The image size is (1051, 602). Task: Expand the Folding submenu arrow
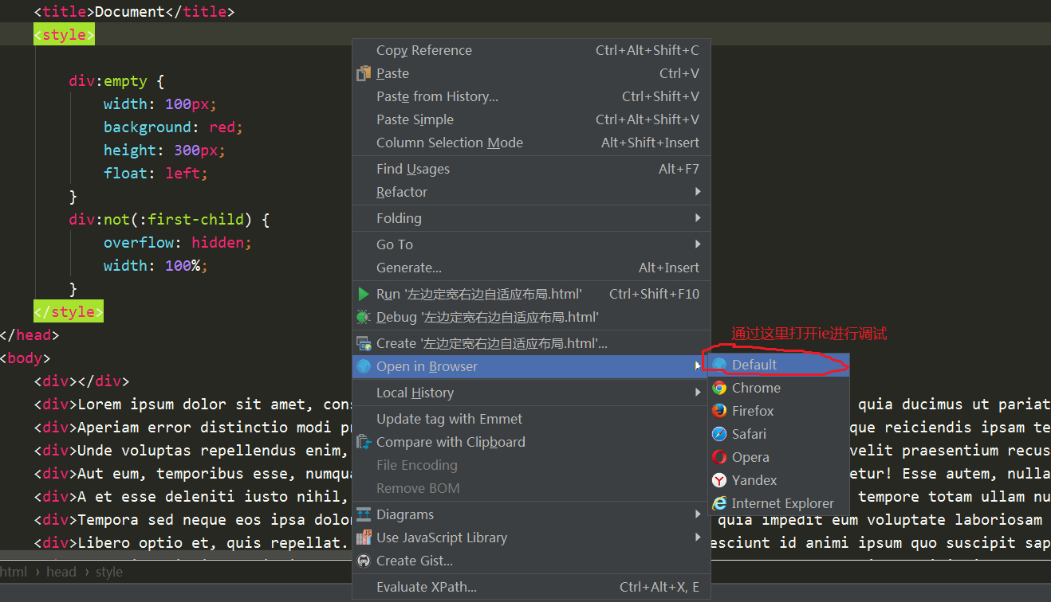(x=698, y=218)
